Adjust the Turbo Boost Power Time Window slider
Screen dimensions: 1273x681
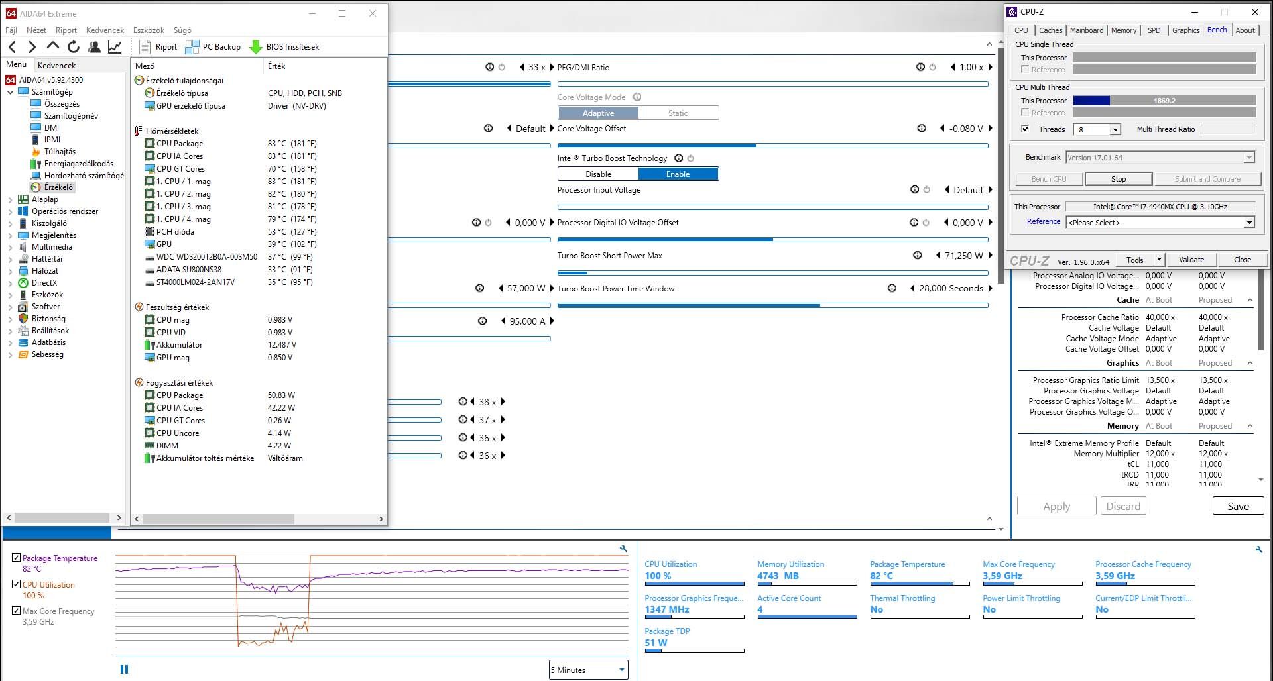pyautogui.click(x=772, y=305)
